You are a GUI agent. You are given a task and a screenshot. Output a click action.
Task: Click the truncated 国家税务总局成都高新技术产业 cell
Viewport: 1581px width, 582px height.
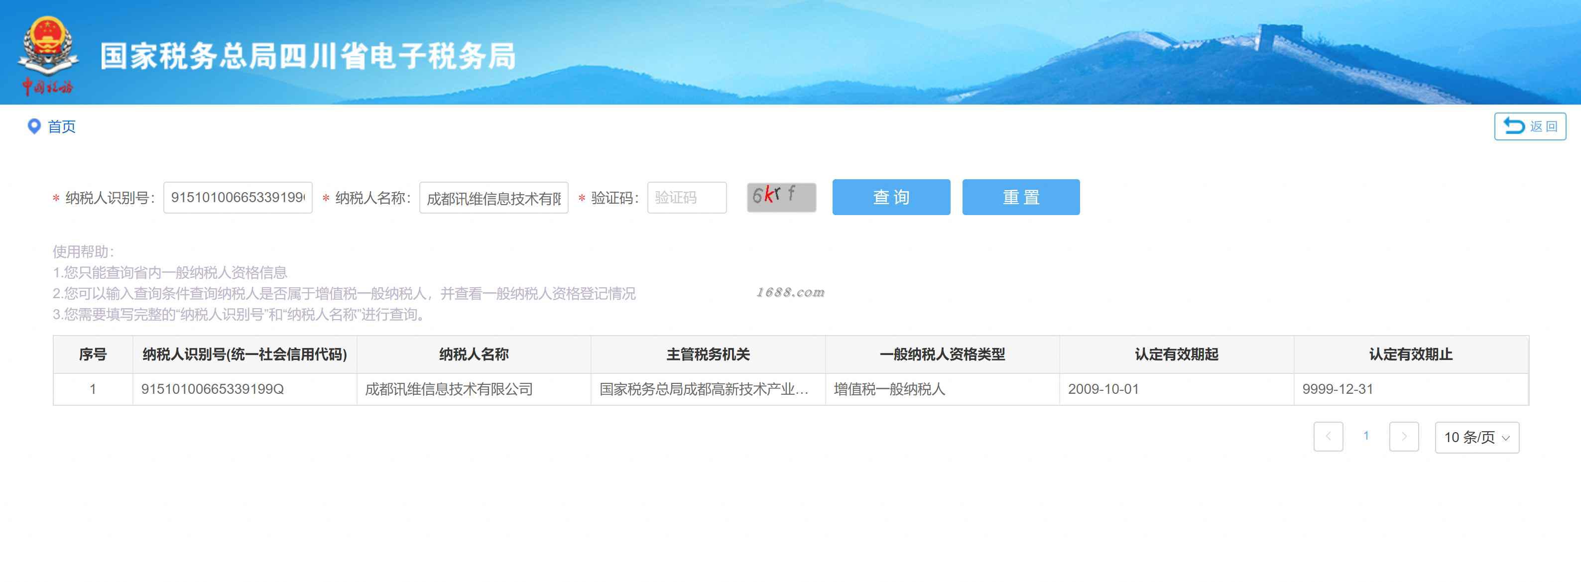click(x=703, y=389)
